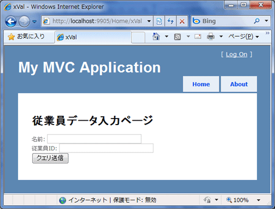Click the 100% zoom level button

(x=238, y=200)
